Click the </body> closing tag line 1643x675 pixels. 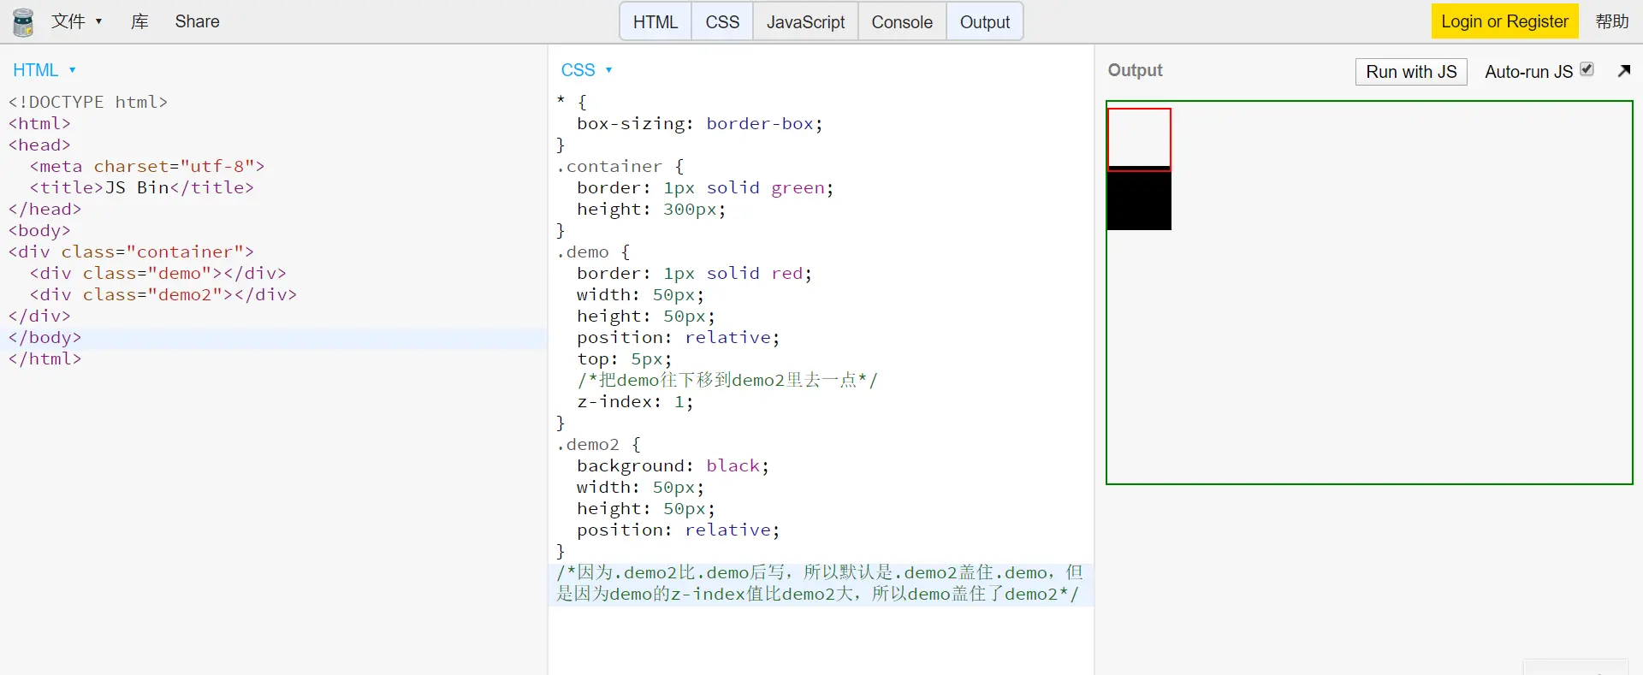(x=44, y=337)
